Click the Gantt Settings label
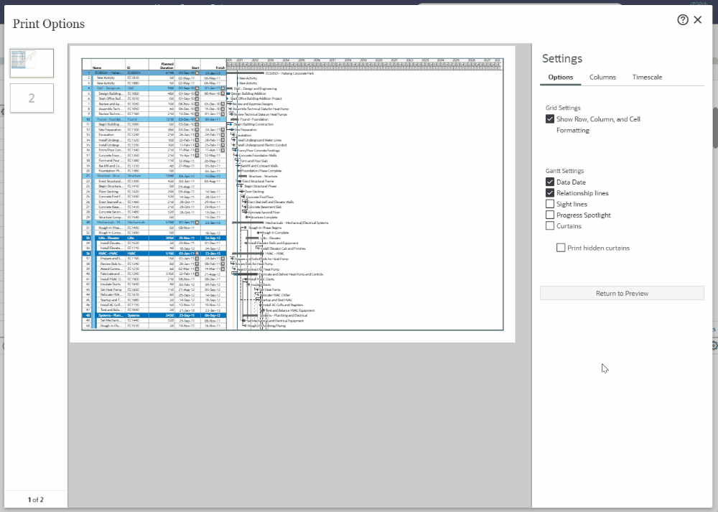The image size is (718, 512). [x=564, y=171]
